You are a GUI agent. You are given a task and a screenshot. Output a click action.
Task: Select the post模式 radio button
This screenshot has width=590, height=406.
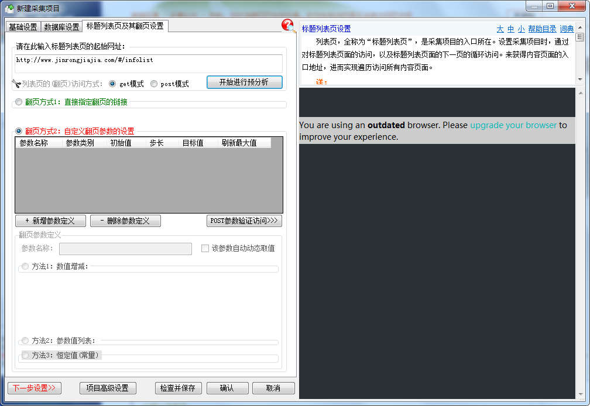[154, 84]
